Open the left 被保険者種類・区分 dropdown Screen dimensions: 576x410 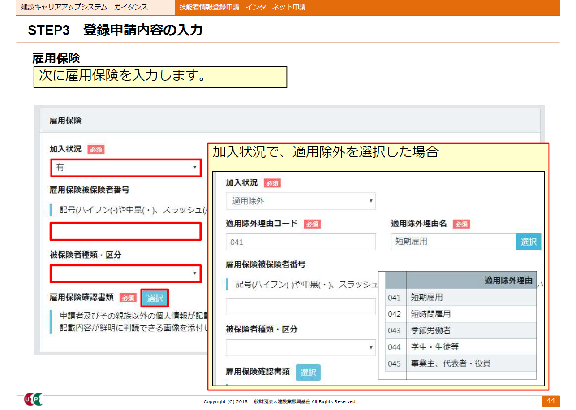(x=125, y=273)
